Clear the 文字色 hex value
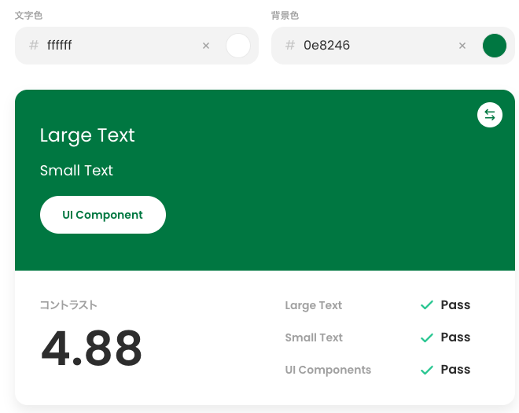 coord(206,46)
